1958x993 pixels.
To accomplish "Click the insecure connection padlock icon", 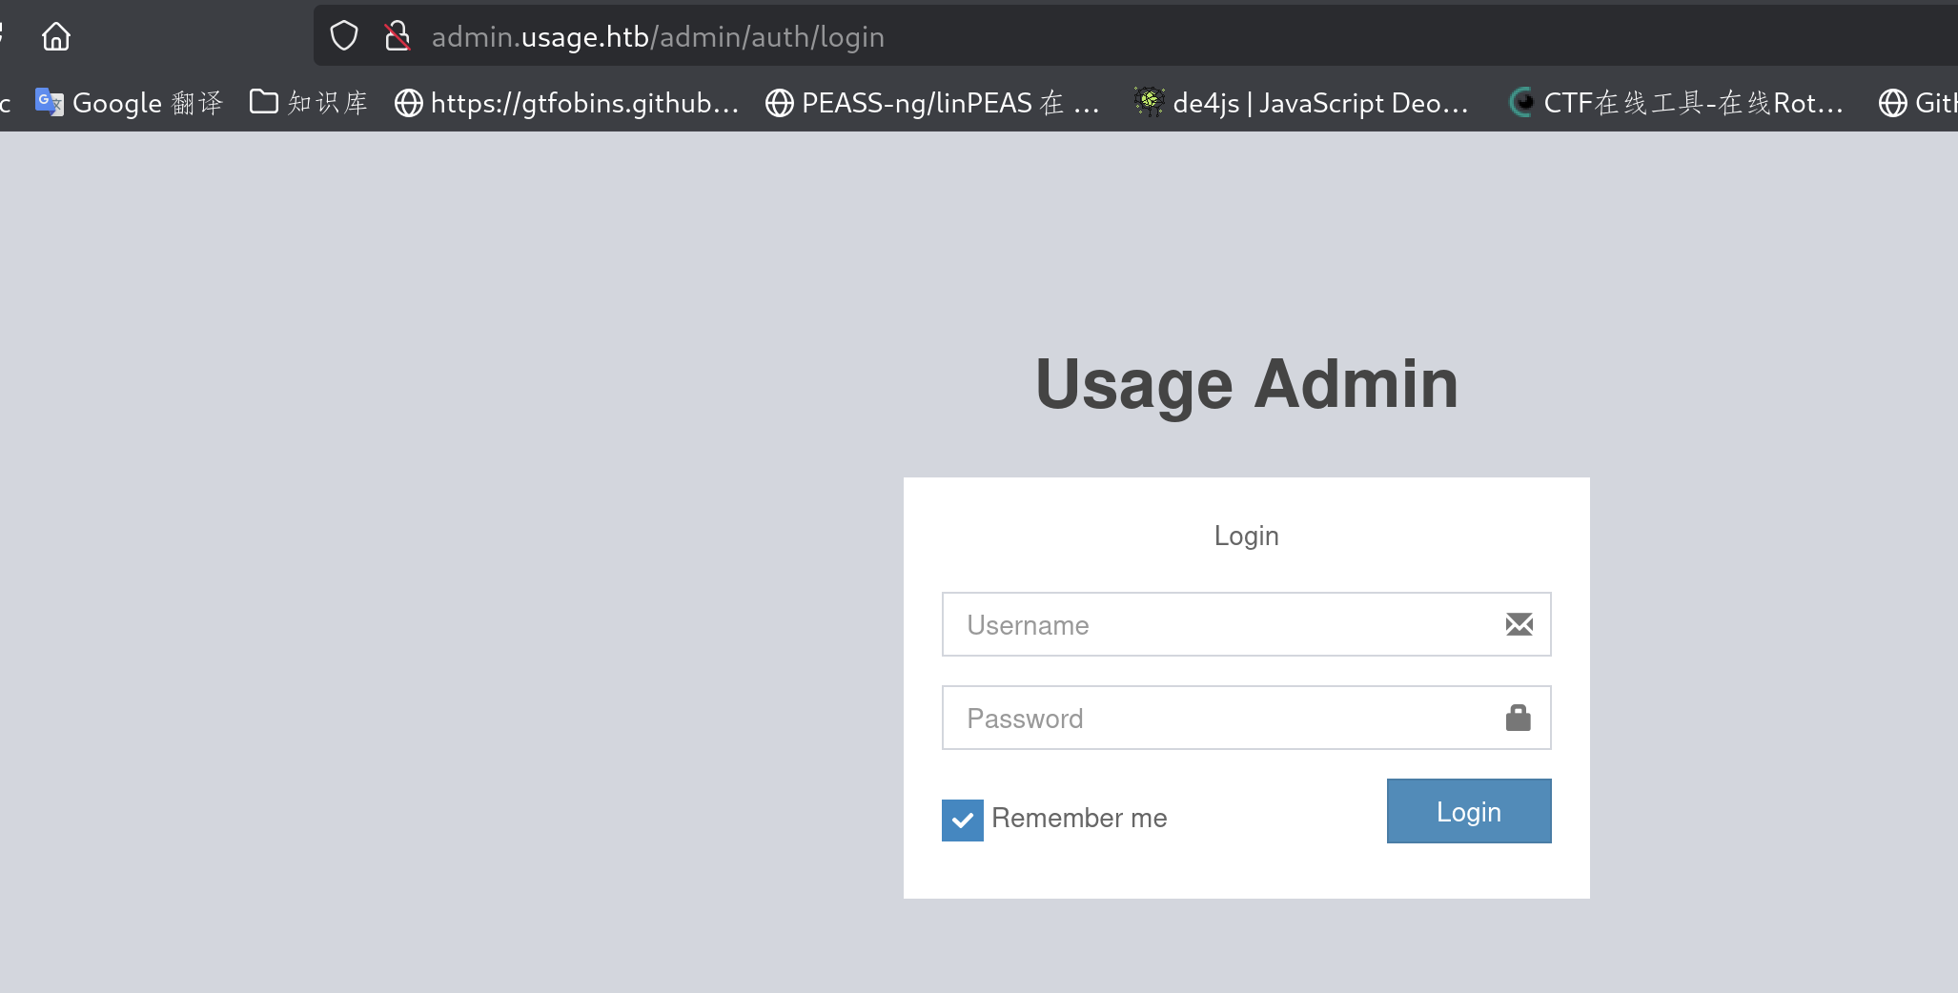I will (397, 36).
